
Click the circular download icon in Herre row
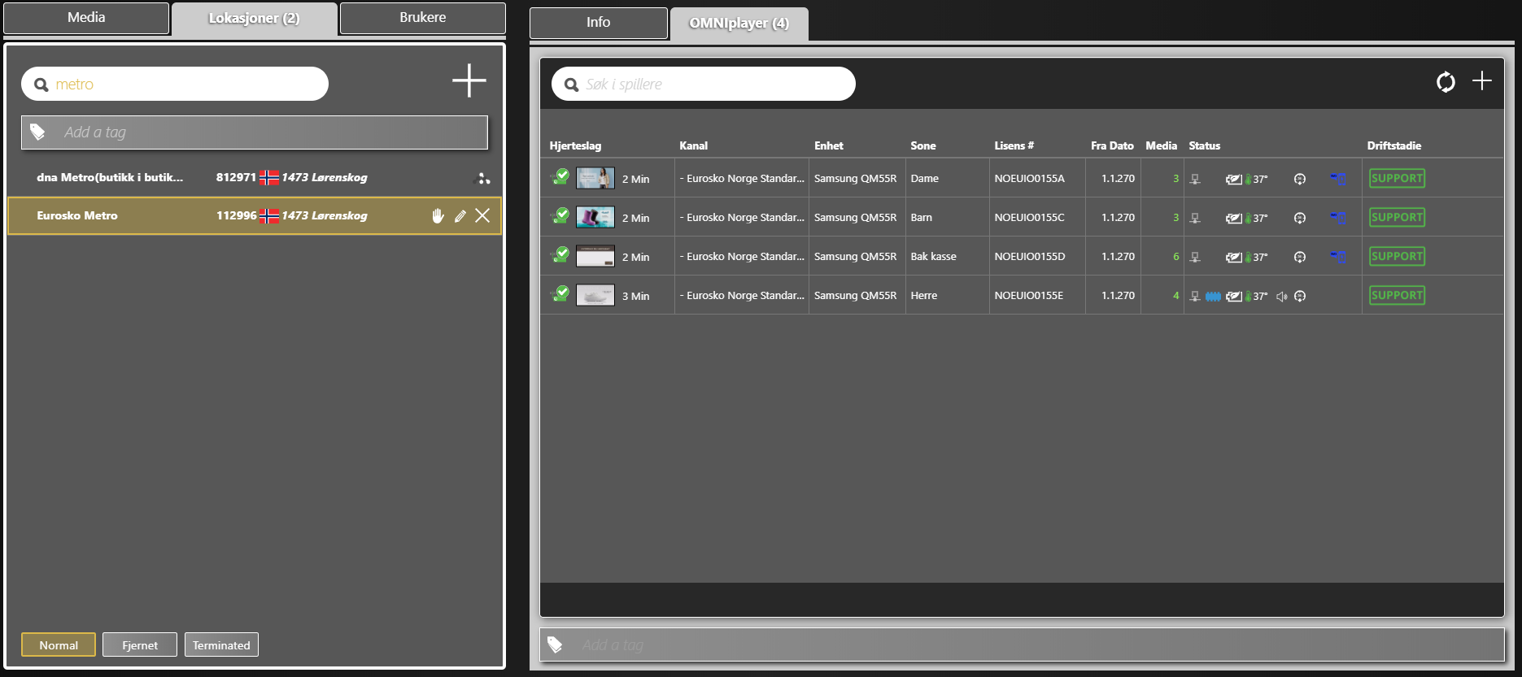1300,296
